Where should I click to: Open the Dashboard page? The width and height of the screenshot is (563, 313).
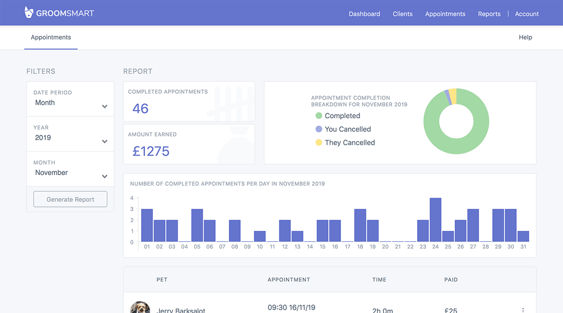[x=365, y=14]
